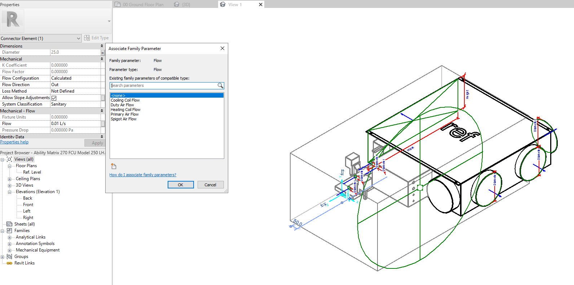Select Cooling Coil Flow parameter

point(125,100)
